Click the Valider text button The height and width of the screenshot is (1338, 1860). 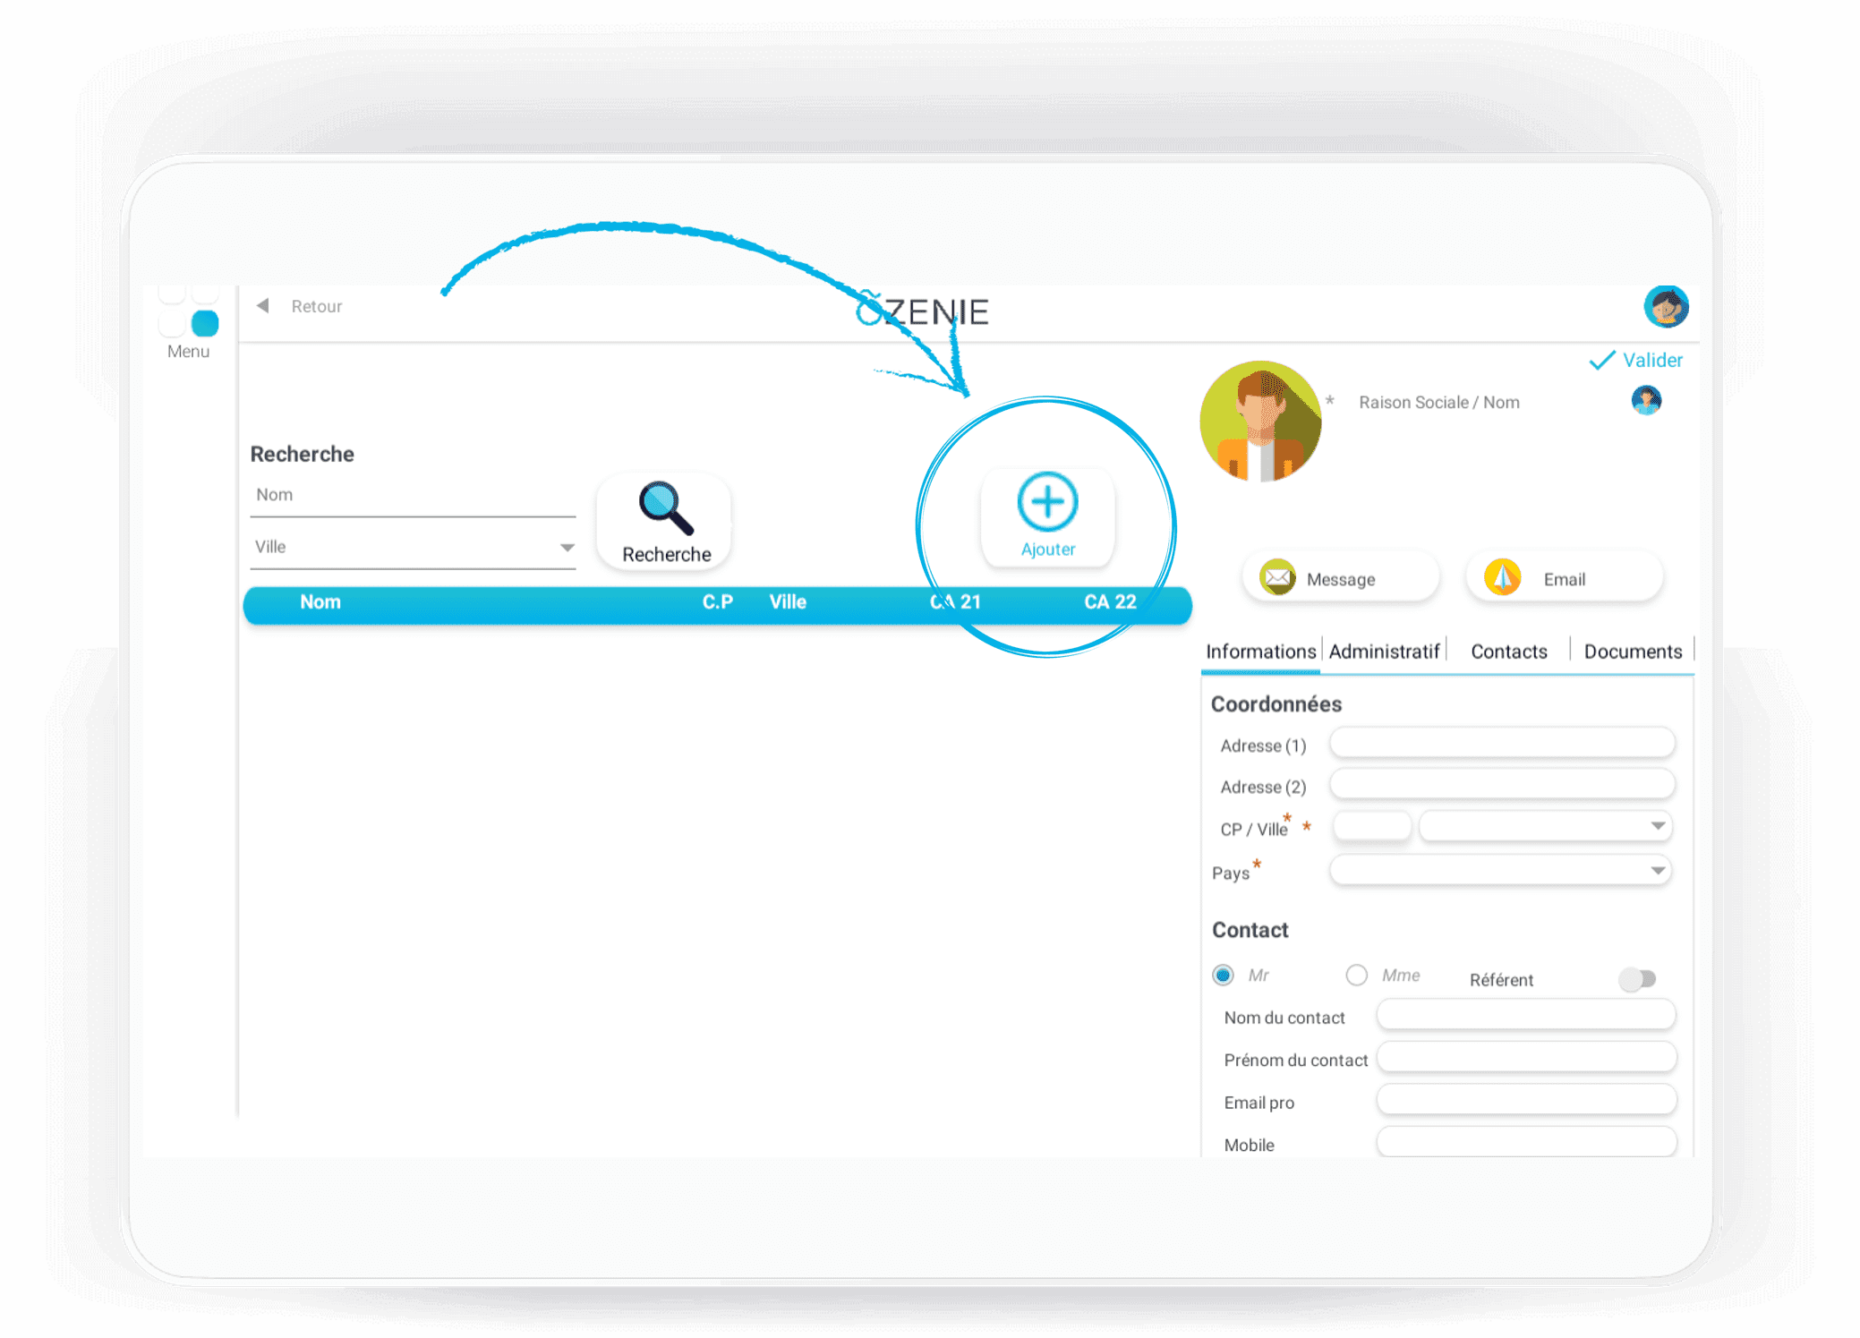[x=1652, y=360]
